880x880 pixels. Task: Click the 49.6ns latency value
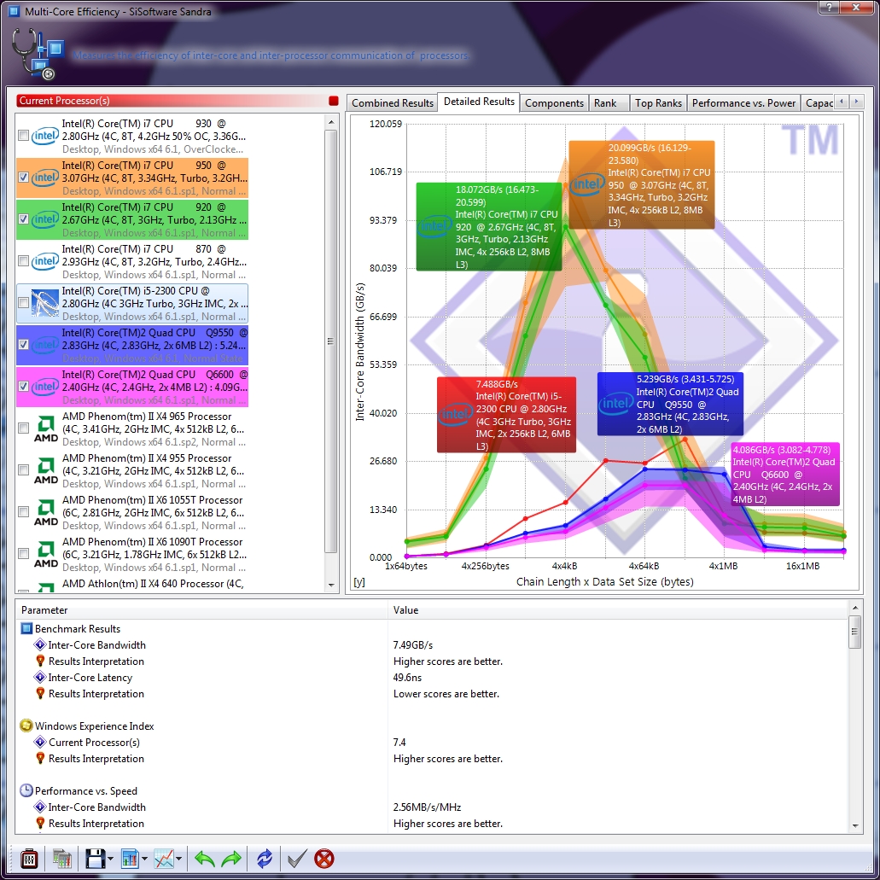[407, 678]
